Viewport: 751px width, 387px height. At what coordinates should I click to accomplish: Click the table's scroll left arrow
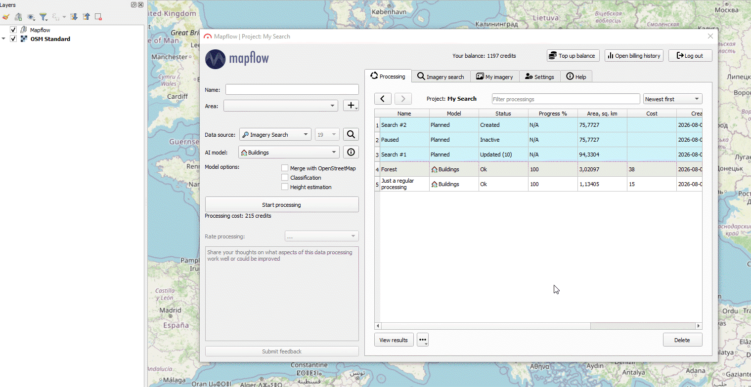[x=378, y=326]
